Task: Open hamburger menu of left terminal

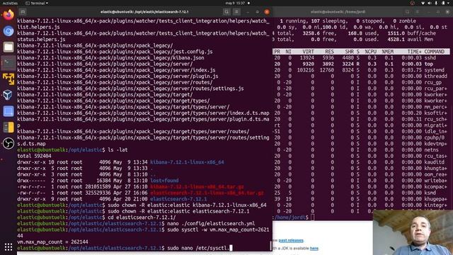Action: (236, 12)
